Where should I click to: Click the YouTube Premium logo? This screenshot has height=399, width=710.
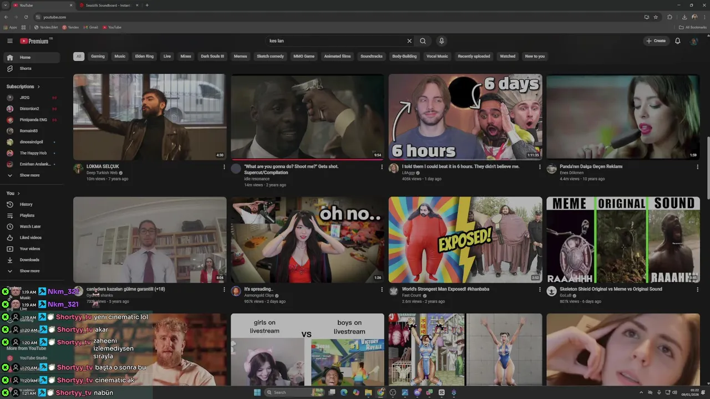pos(34,41)
